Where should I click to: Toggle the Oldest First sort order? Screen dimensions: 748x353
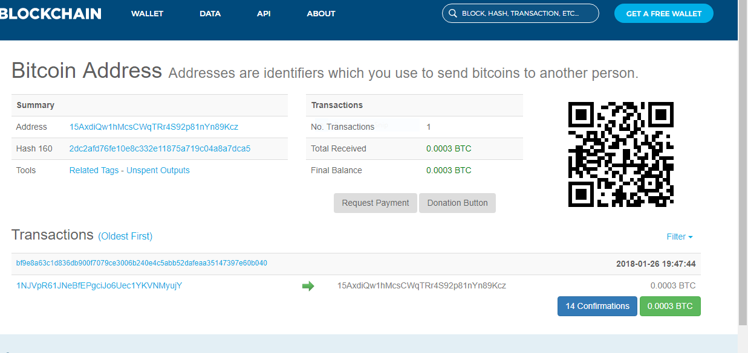tap(125, 237)
